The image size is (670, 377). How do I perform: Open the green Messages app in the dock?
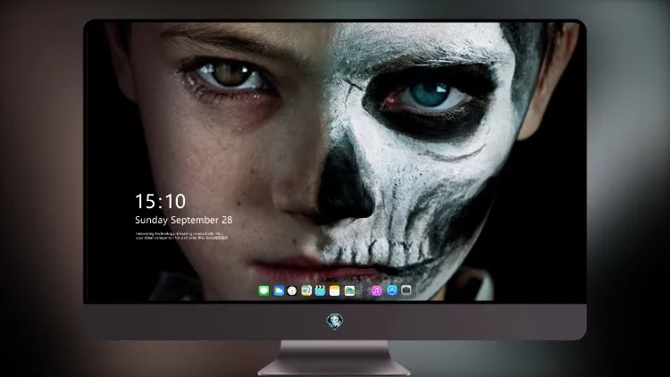click(264, 290)
